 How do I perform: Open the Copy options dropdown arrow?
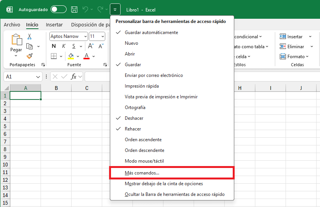coord(38,47)
